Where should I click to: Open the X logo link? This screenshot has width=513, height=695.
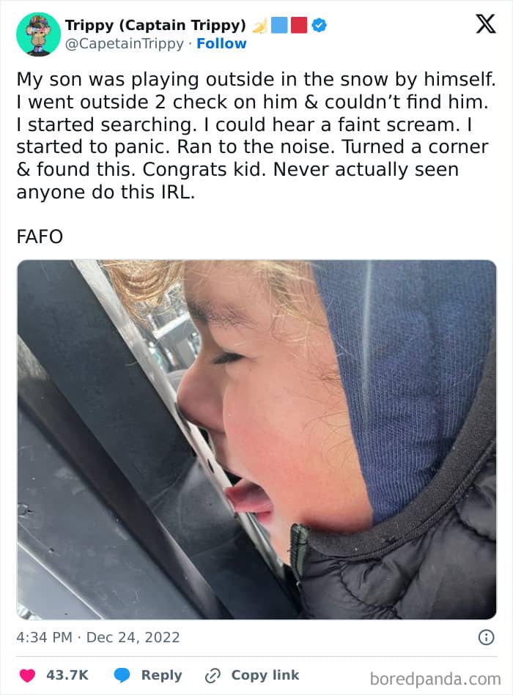(x=485, y=24)
